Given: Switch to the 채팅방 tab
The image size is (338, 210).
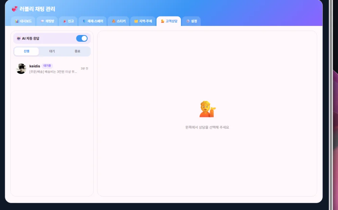Looking at the screenshot, I should 47,21.
